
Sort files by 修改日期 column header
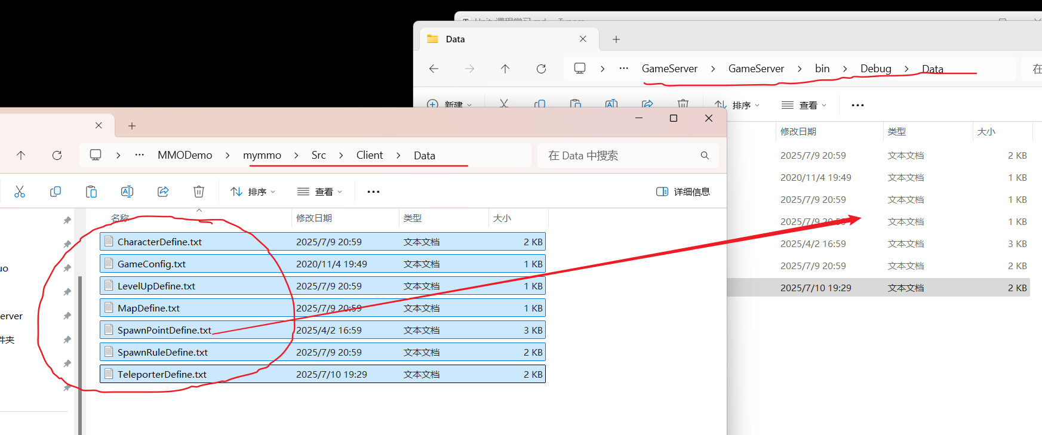tap(314, 218)
